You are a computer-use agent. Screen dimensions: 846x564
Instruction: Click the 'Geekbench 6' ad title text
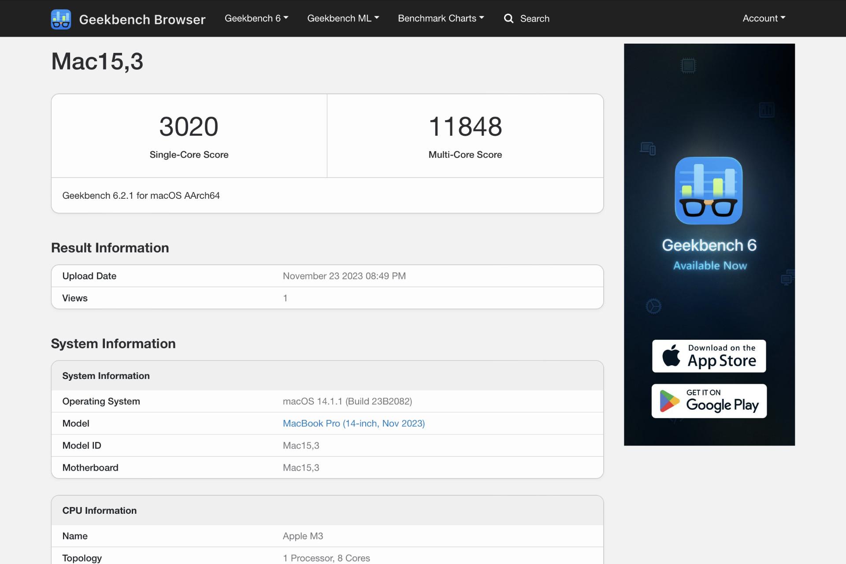click(709, 245)
